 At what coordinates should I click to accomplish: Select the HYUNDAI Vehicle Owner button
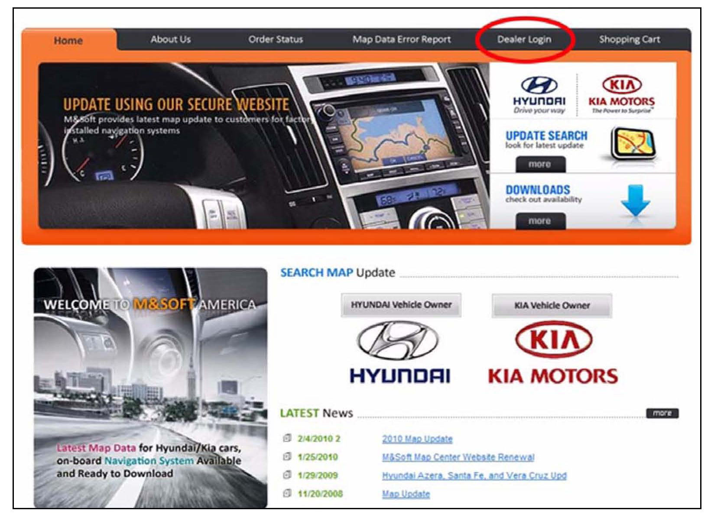coord(401,305)
